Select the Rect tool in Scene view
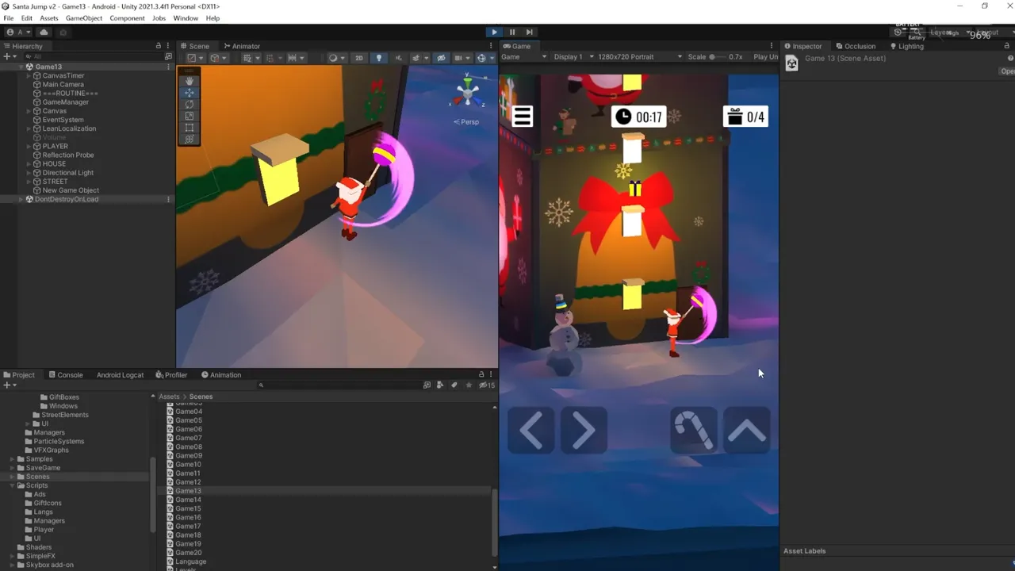 pos(189,128)
